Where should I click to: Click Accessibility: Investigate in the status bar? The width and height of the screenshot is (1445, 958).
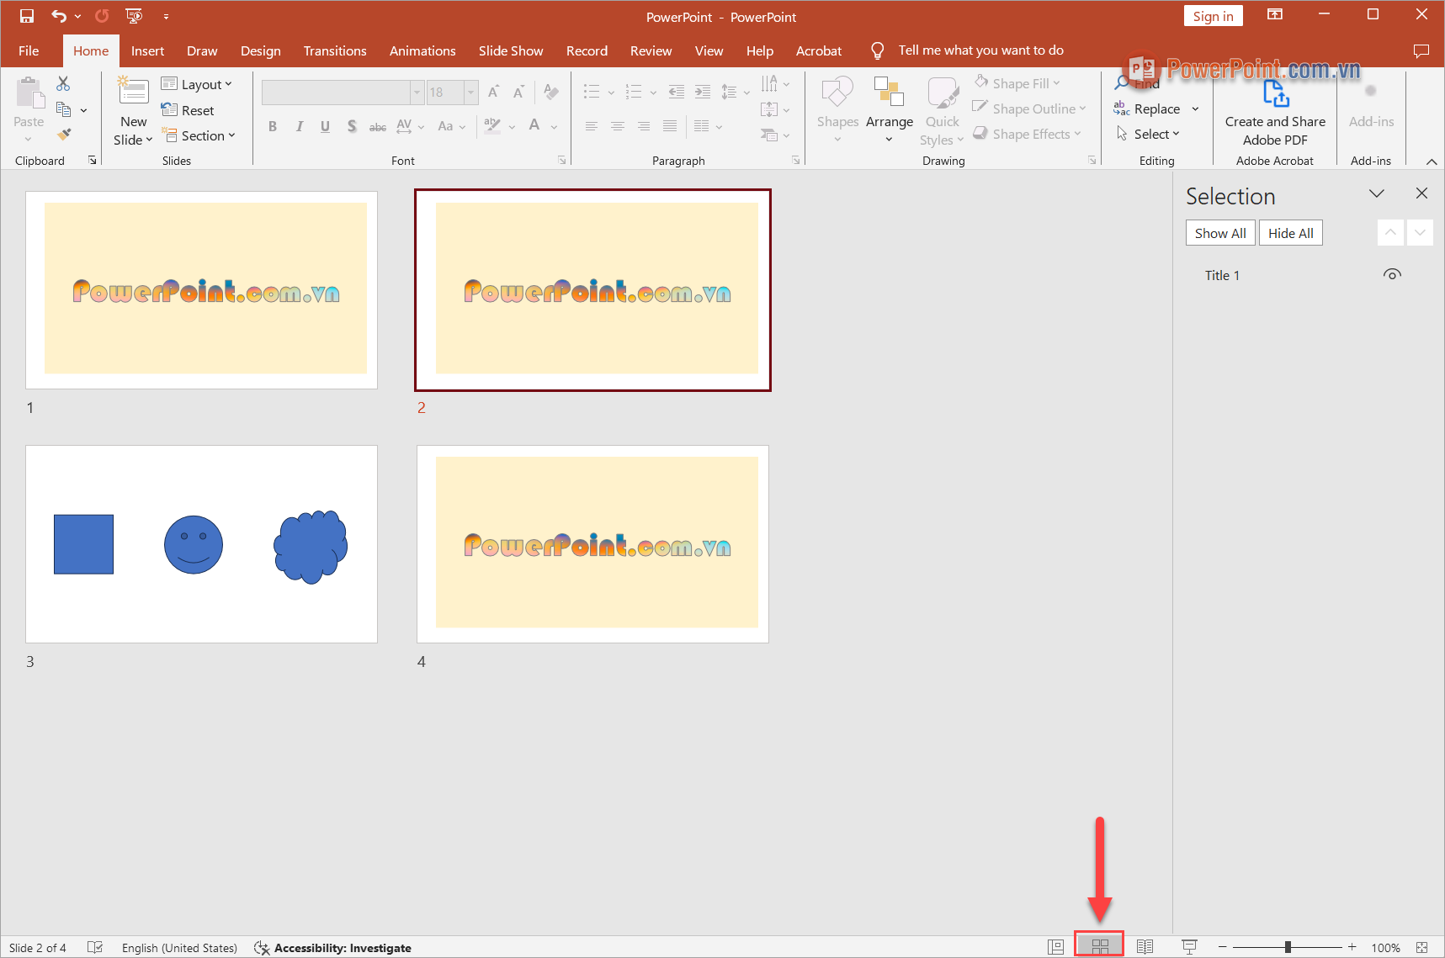(333, 947)
